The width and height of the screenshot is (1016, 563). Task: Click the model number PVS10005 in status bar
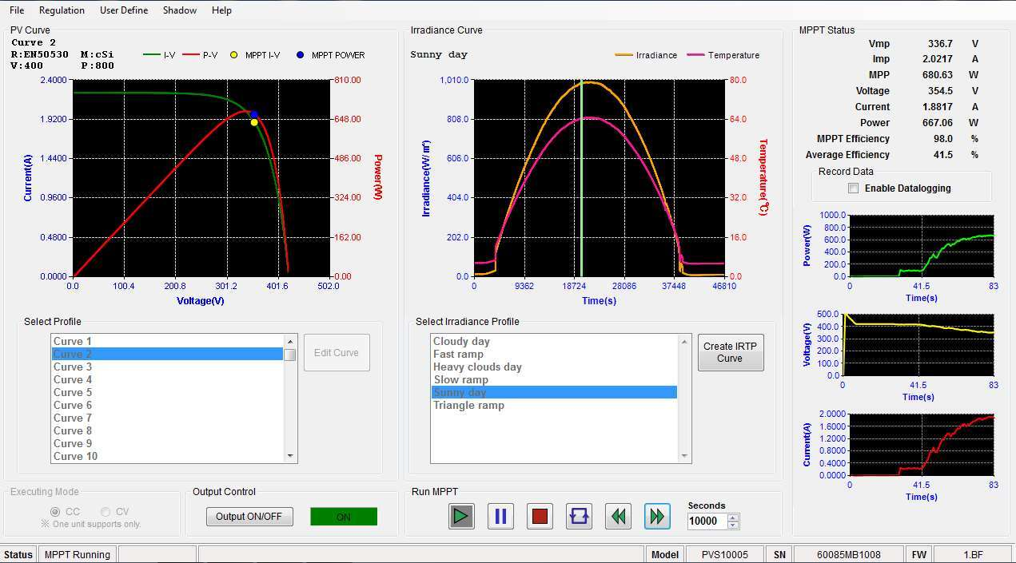click(725, 554)
